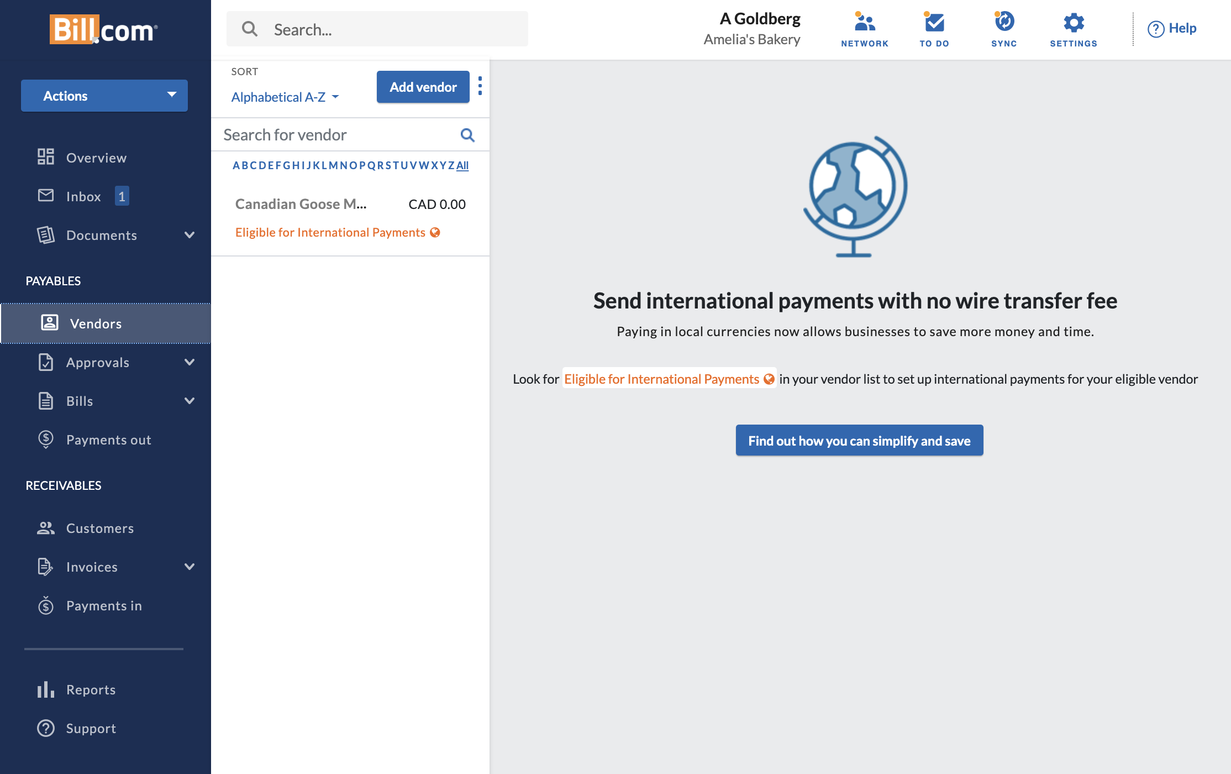The image size is (1231, 774).
Task: Click the Inbox envelope icon
Action: coord(46,195)
